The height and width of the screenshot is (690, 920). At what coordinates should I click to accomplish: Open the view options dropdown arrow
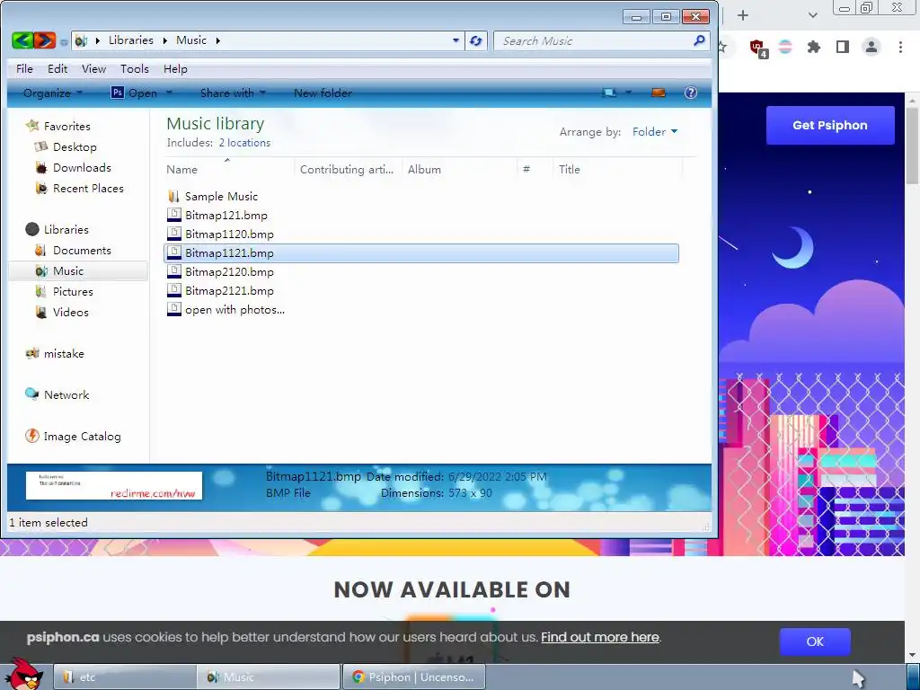tap(628, 93)
